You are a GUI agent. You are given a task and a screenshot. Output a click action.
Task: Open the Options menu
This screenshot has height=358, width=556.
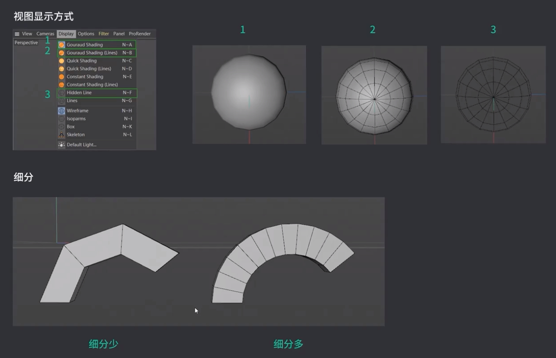pos(86,34)
